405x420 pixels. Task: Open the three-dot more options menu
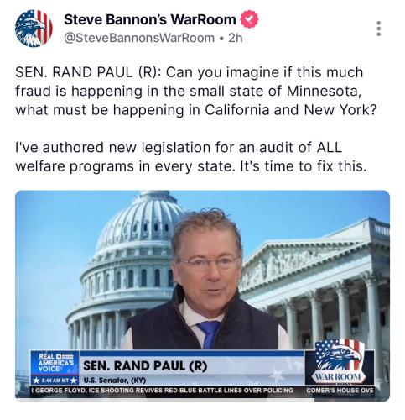tap(378, 29)
